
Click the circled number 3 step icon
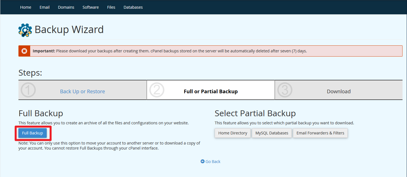(285, 90)
